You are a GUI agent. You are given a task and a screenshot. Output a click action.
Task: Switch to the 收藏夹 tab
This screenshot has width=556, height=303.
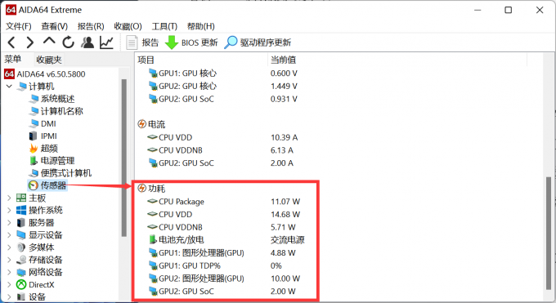[x=49, y=60]
